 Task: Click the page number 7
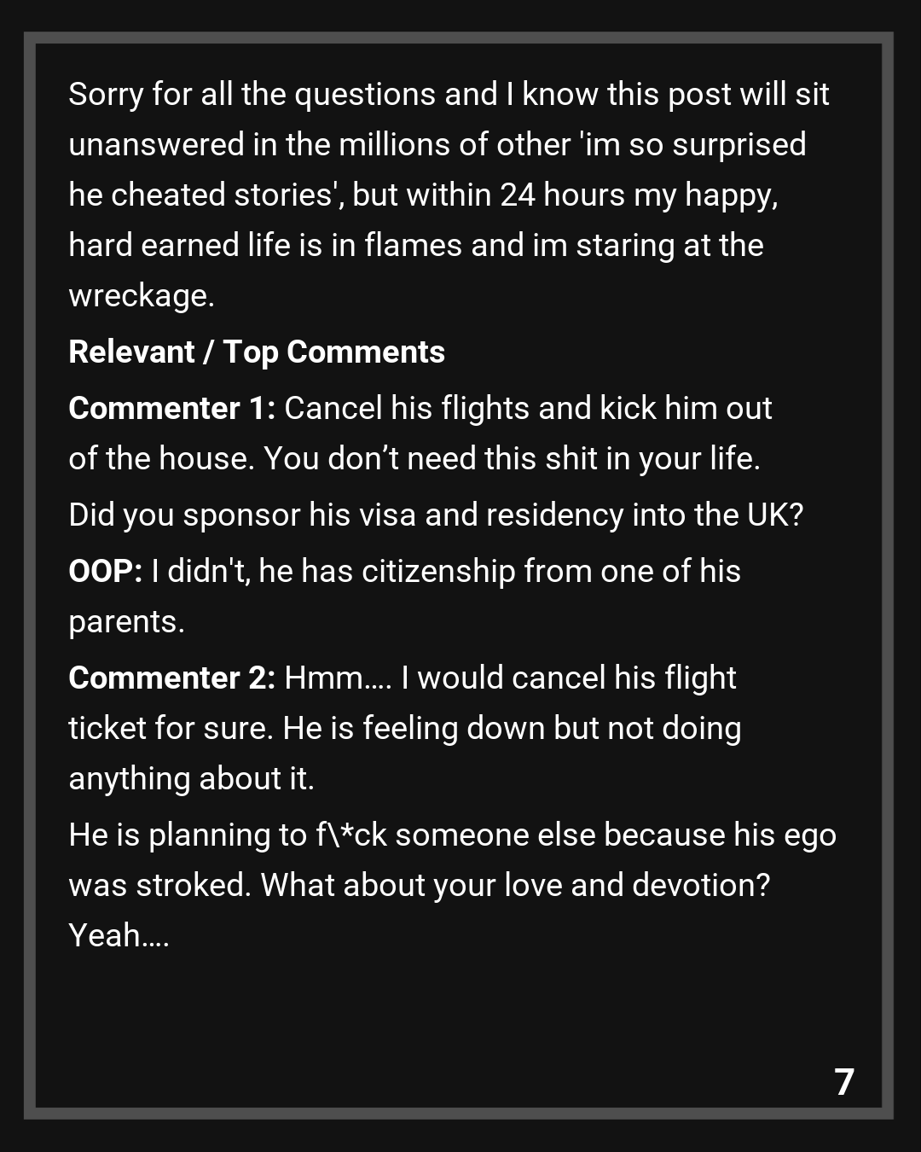843,1082
